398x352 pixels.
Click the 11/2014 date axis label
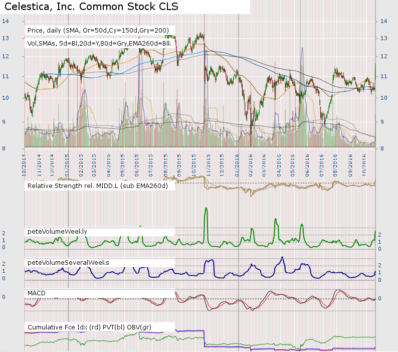[39, 165]
